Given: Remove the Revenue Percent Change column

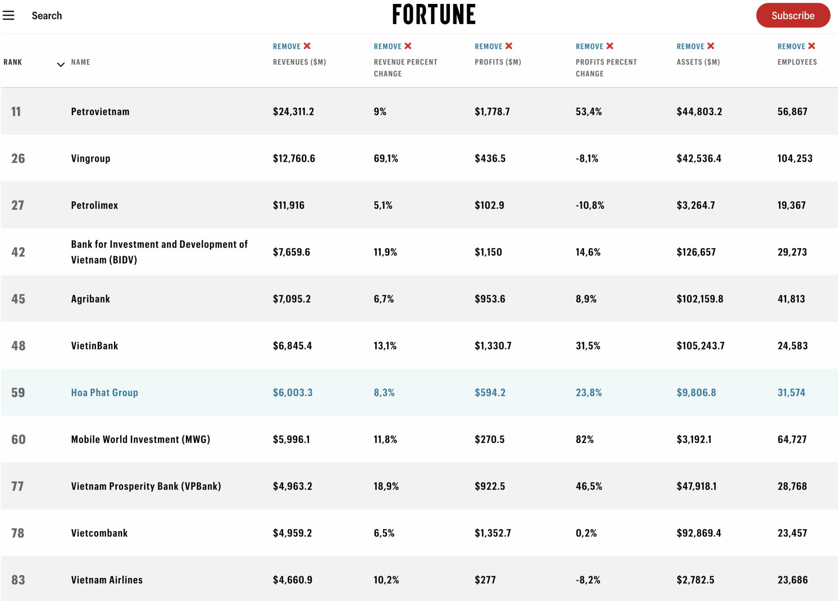Looking at the screenshot, I should 392,46.
